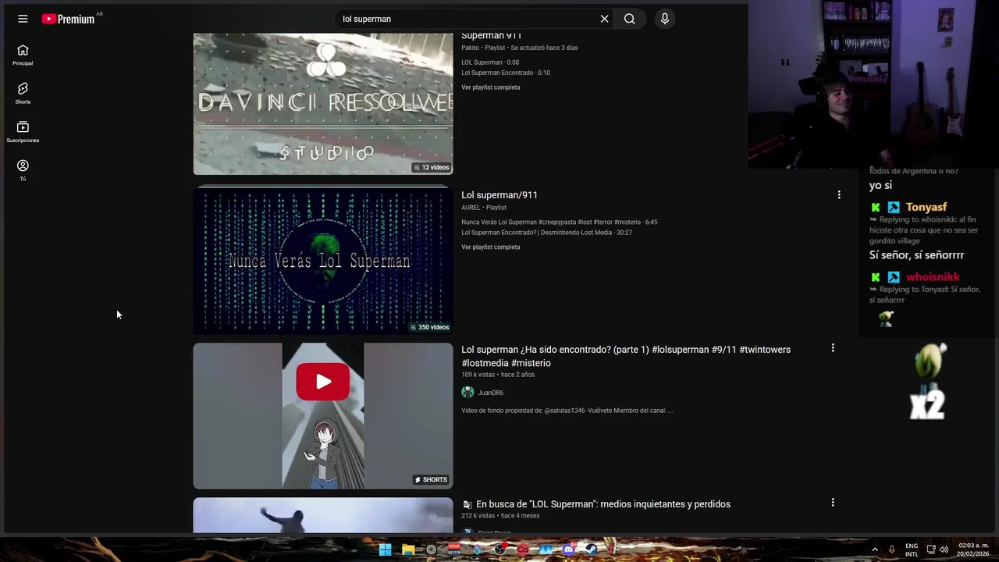Click the AUREL channel name
The width and height of the screenshot is (999, 562).
471,208
